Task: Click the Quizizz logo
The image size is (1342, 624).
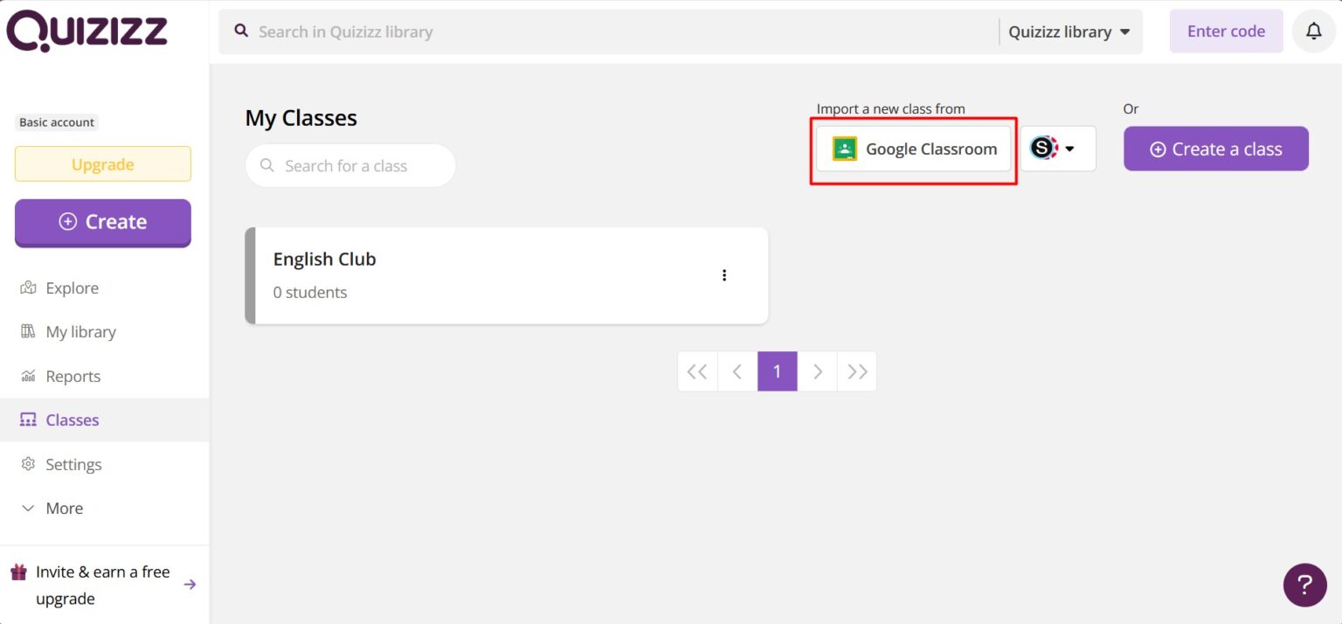Action: (x=87, y=30)
